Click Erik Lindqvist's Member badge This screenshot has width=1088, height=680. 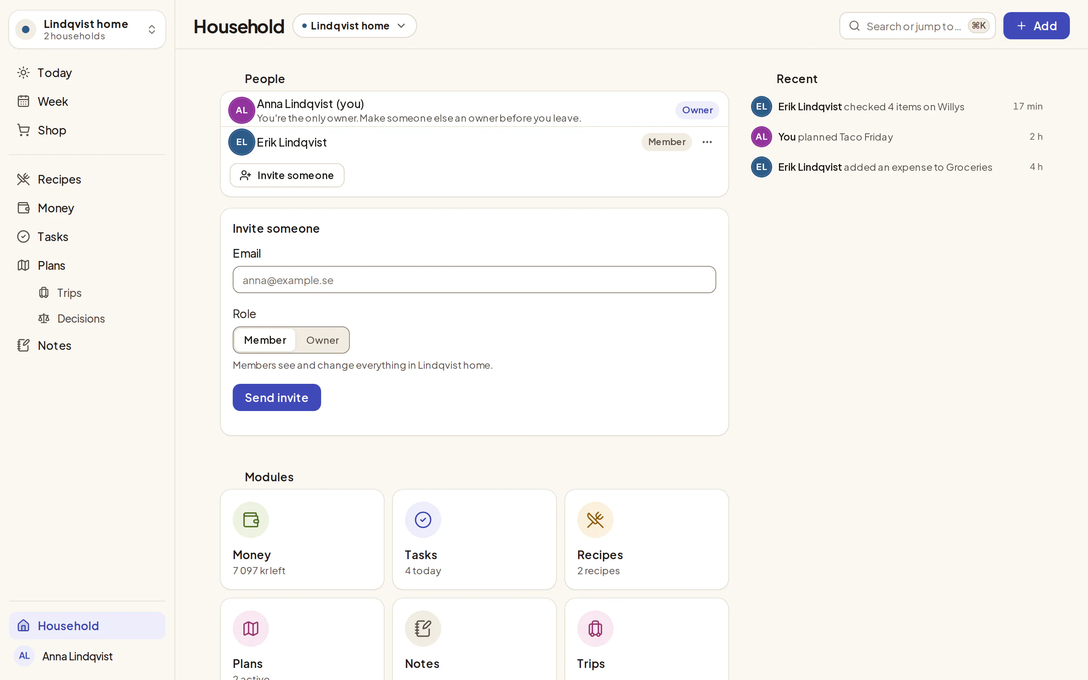[667, 142]
